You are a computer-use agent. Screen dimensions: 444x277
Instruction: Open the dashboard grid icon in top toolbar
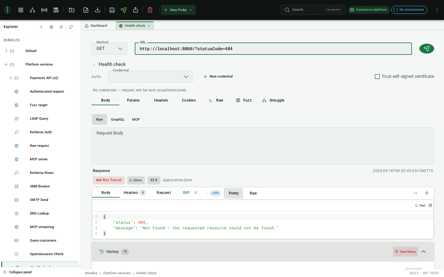[21, 10]
